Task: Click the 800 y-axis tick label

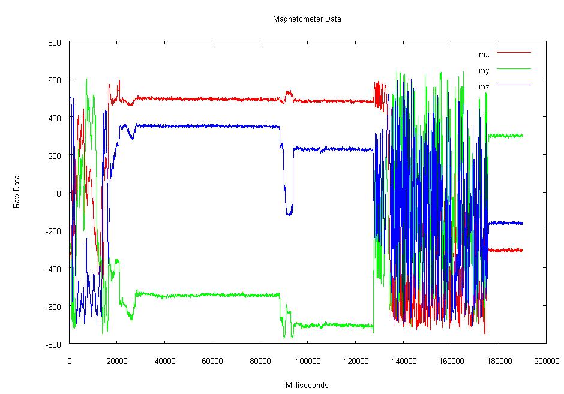Action: coord(55,43)
